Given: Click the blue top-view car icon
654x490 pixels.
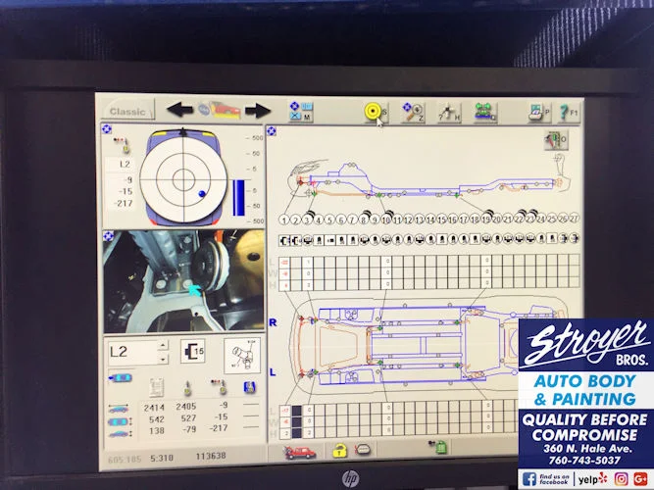Looking at the screenshot, I should point(121,378).
